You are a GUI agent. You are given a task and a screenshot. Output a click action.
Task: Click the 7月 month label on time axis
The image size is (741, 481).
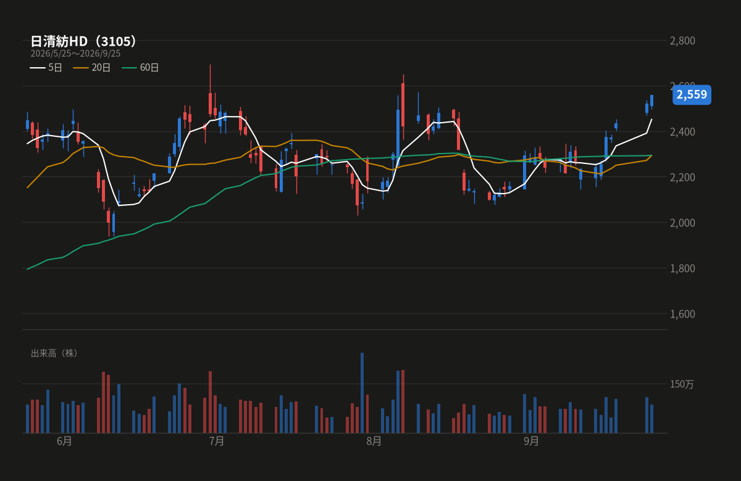[217, 441]
